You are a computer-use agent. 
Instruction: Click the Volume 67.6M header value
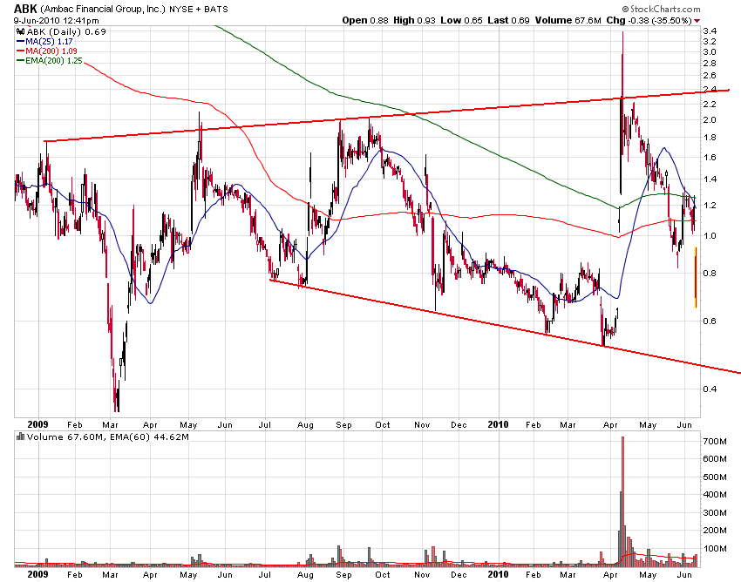click(x=568, y=20)
